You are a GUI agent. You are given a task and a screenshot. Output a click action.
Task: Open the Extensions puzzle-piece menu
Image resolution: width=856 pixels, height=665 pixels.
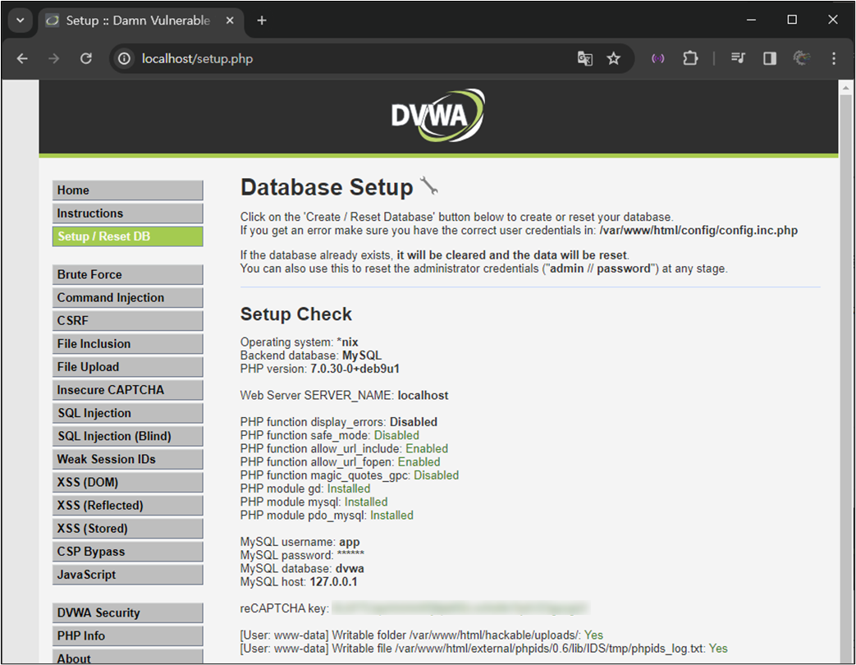click(x=690, y=58)
